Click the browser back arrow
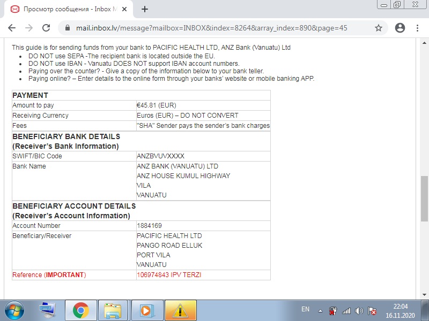This screenshot has height=321, width=429. point(12,28)
